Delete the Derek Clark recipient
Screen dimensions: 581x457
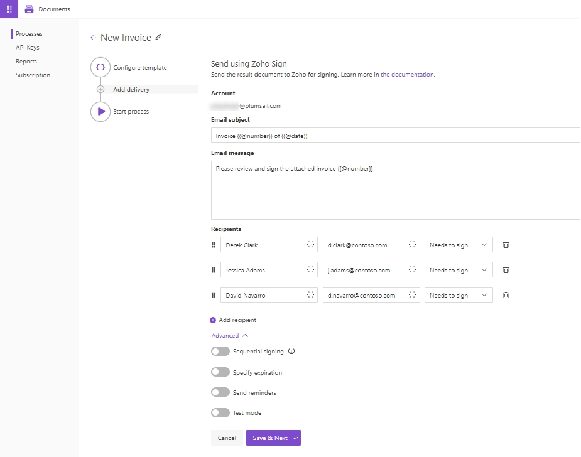[506, 245]
